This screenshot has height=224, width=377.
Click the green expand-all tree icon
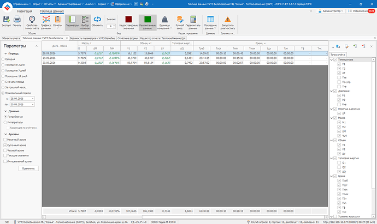tap(355, 46)
